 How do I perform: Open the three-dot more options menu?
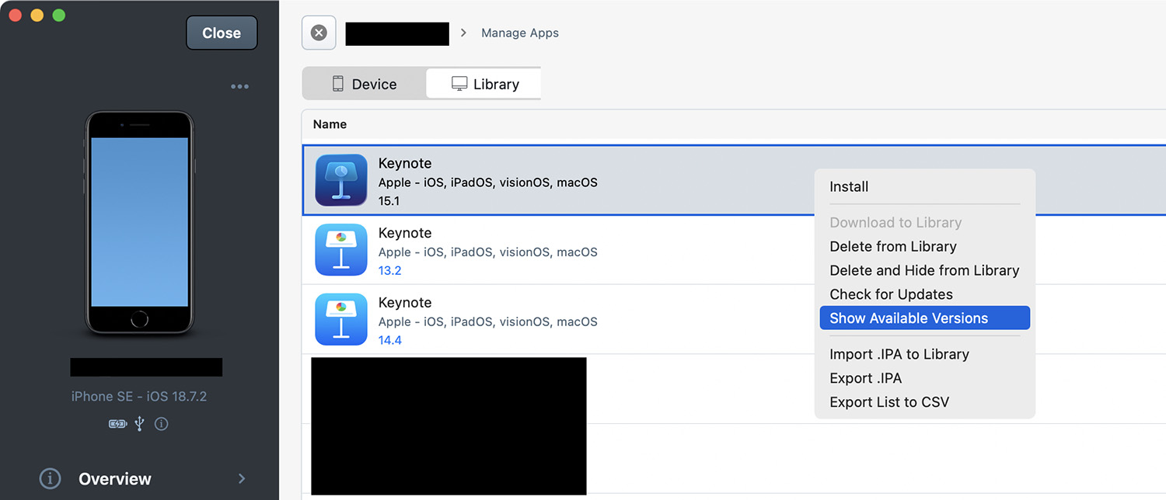[x=239, y=86]
